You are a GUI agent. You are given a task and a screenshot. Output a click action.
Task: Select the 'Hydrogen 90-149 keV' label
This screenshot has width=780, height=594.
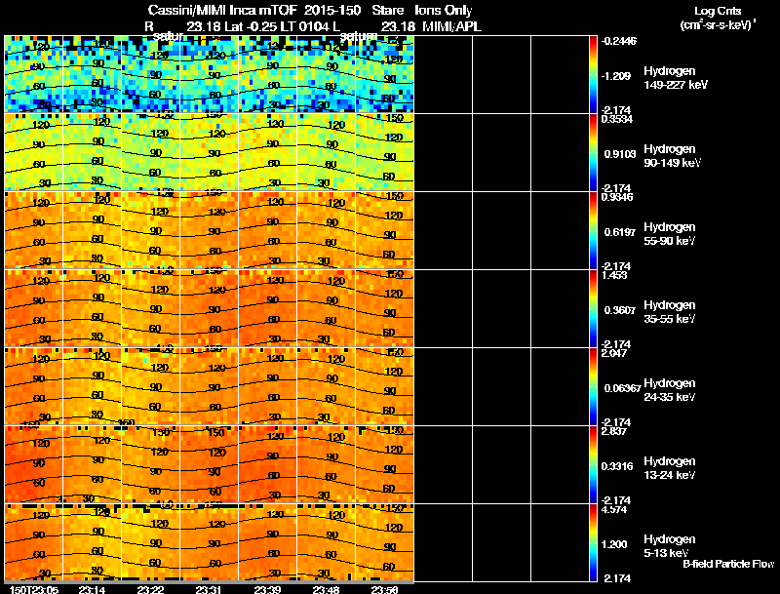pos(673,156)
